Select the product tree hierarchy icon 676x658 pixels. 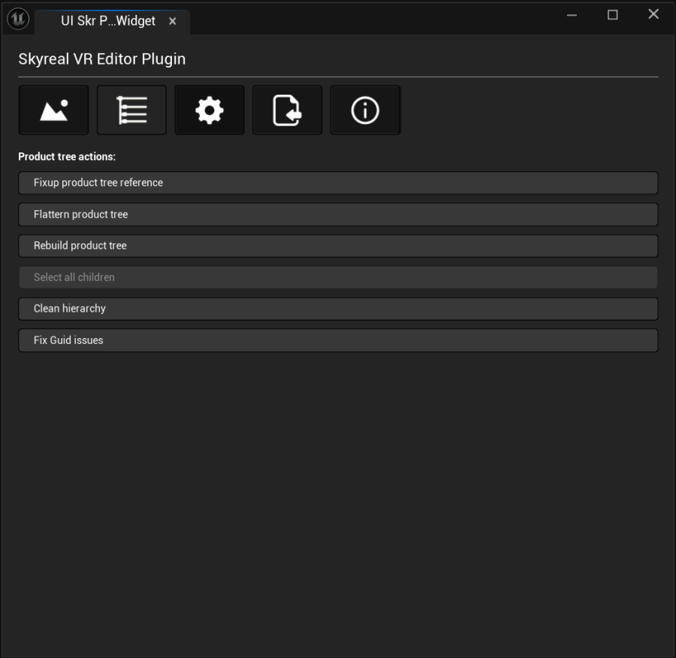pyautogui.click(x=131, y=110)
